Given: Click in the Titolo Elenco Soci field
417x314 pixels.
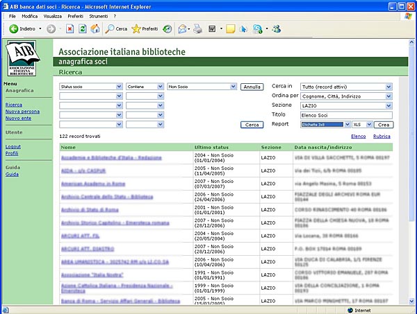Looking at the screenshot, I should click(x=346, y=115).
